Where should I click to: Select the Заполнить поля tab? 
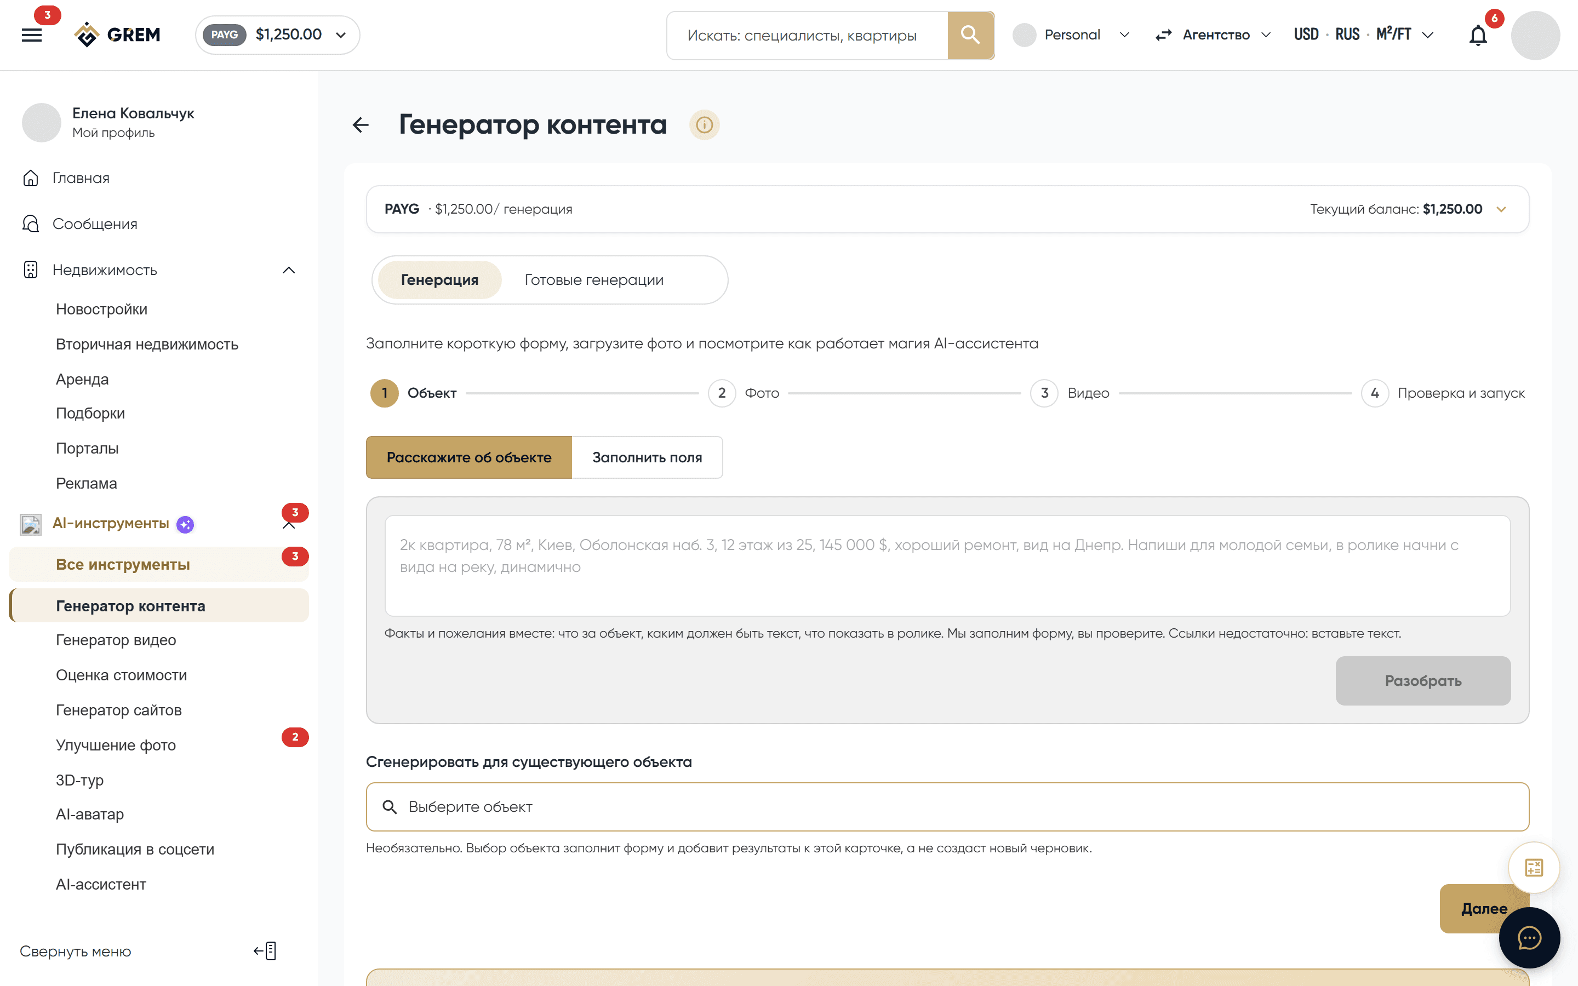(x=647, y=457)
